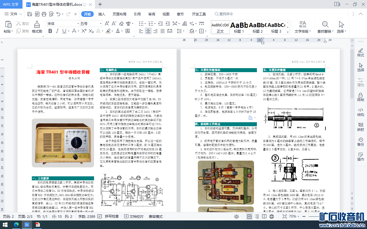
Task: Click the Increase indent icon
Action: pos(167,23)
